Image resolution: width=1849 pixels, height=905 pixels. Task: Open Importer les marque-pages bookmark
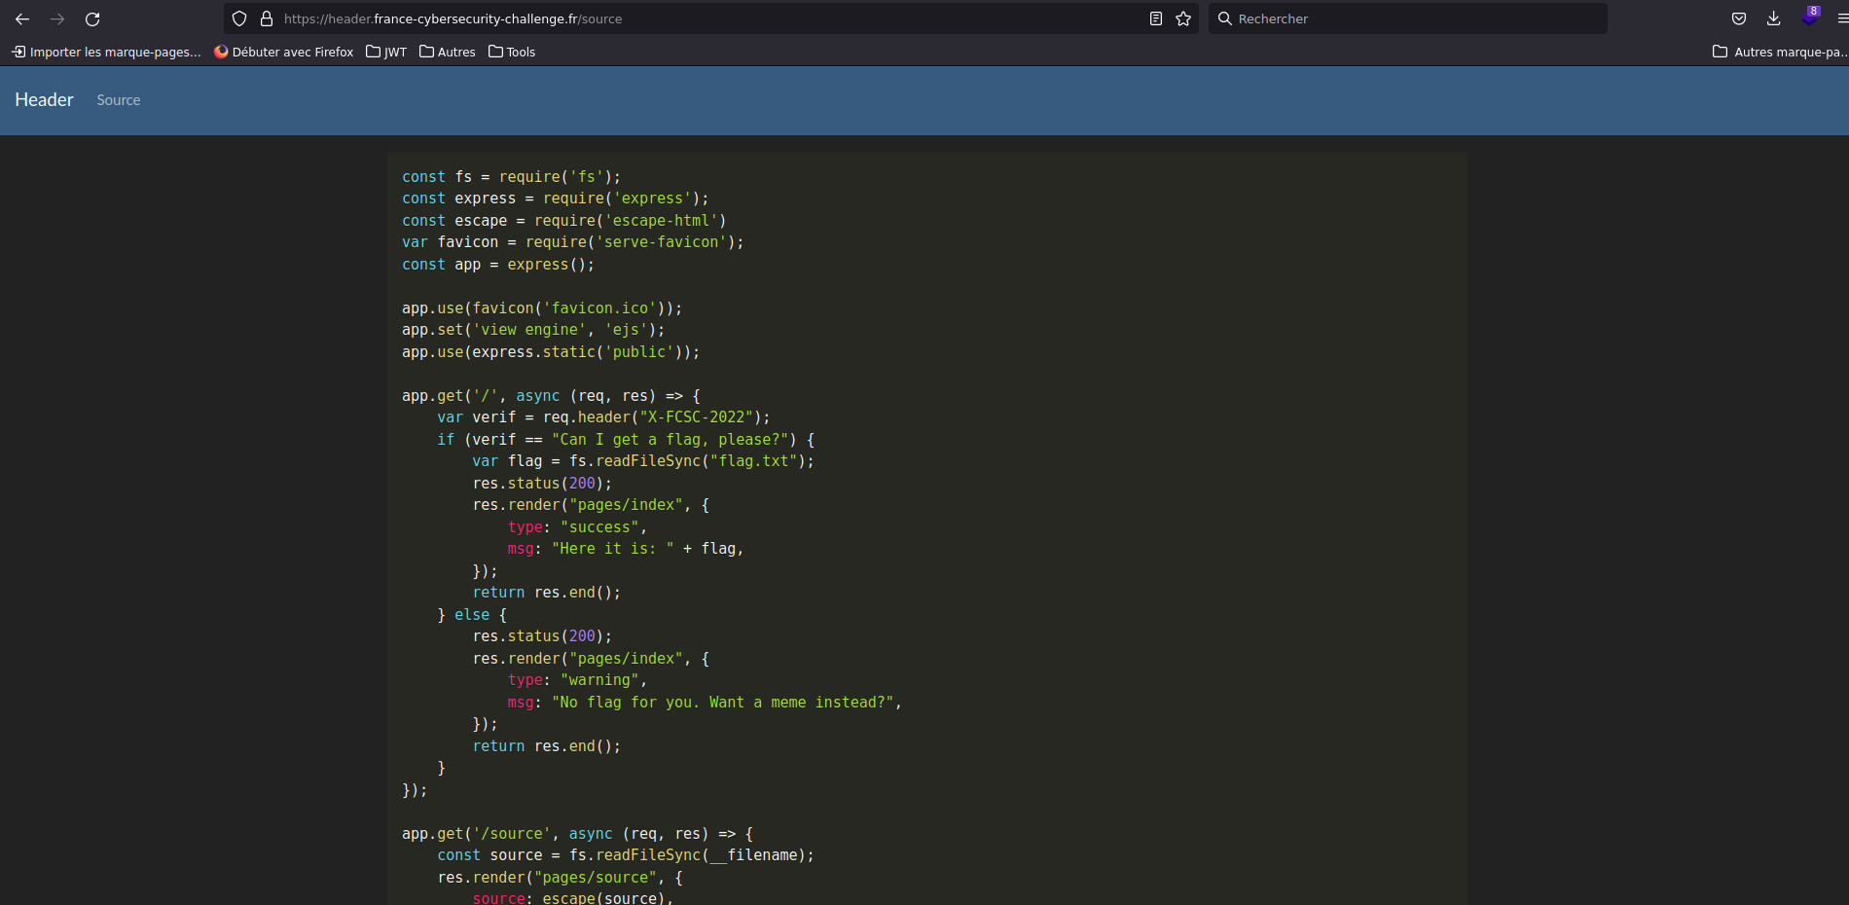(107, 52)
